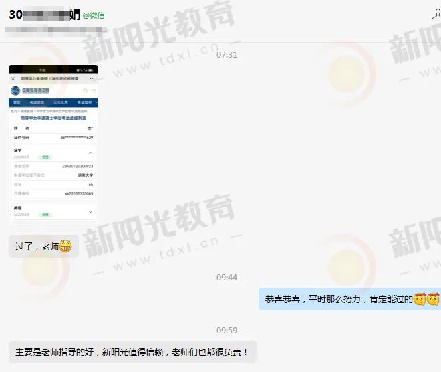Select the message "过了，老师"

(43, 246)
